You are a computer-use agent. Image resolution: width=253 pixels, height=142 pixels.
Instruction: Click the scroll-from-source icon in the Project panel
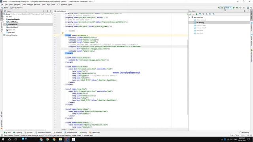[43, 11]
